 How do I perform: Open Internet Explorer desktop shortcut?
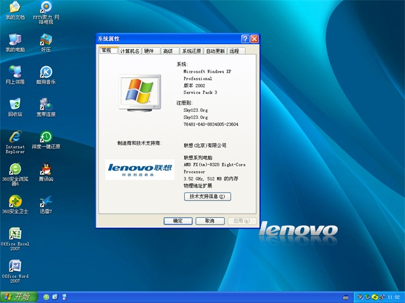coord(15,138)
